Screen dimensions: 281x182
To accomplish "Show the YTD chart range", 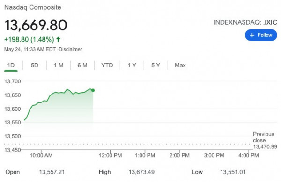I will (107, 66).
